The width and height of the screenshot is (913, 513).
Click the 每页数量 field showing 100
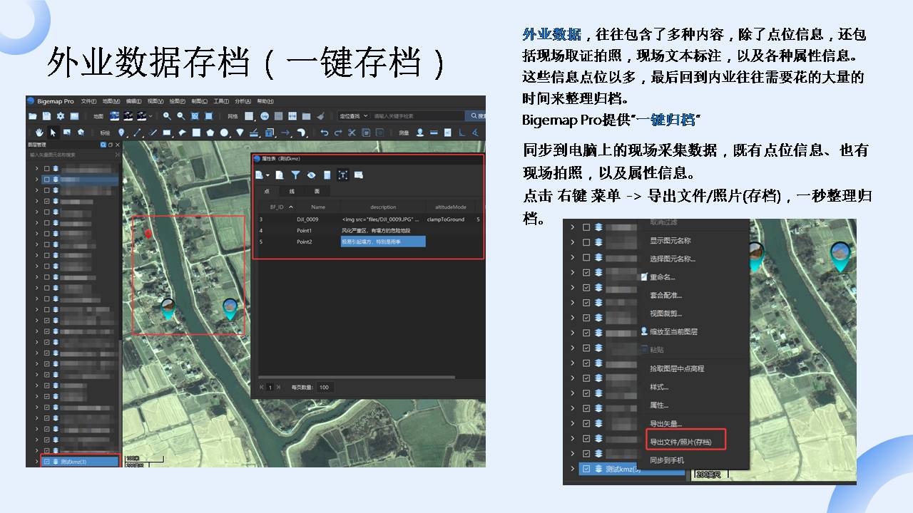[x=325, y=387]
